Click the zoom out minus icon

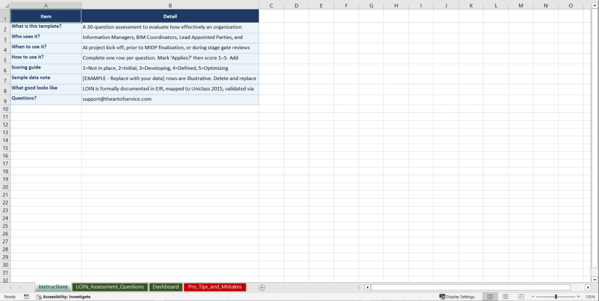click(533, 297)
